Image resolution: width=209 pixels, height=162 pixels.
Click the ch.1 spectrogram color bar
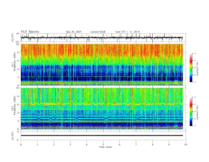(191, 68)
